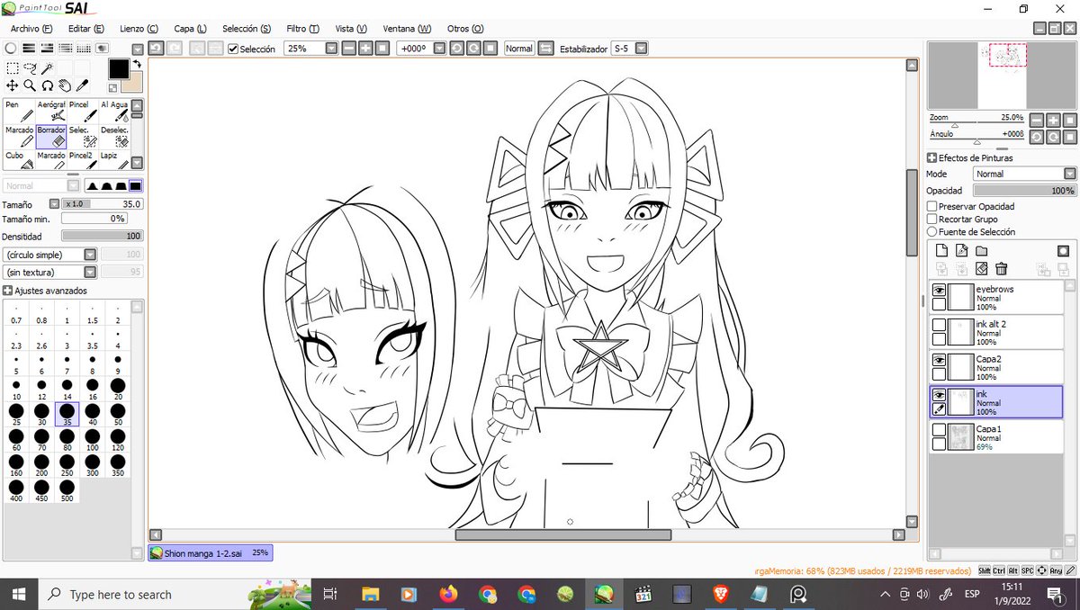The height and width of the screenshot is (610, 1080).
Task: Open the Editar menu
Action: tap(86, 29)
